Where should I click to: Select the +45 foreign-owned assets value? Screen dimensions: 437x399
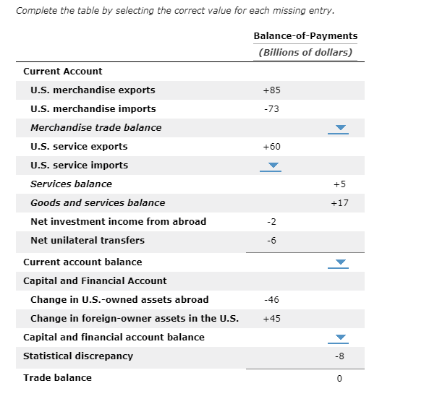272,319
